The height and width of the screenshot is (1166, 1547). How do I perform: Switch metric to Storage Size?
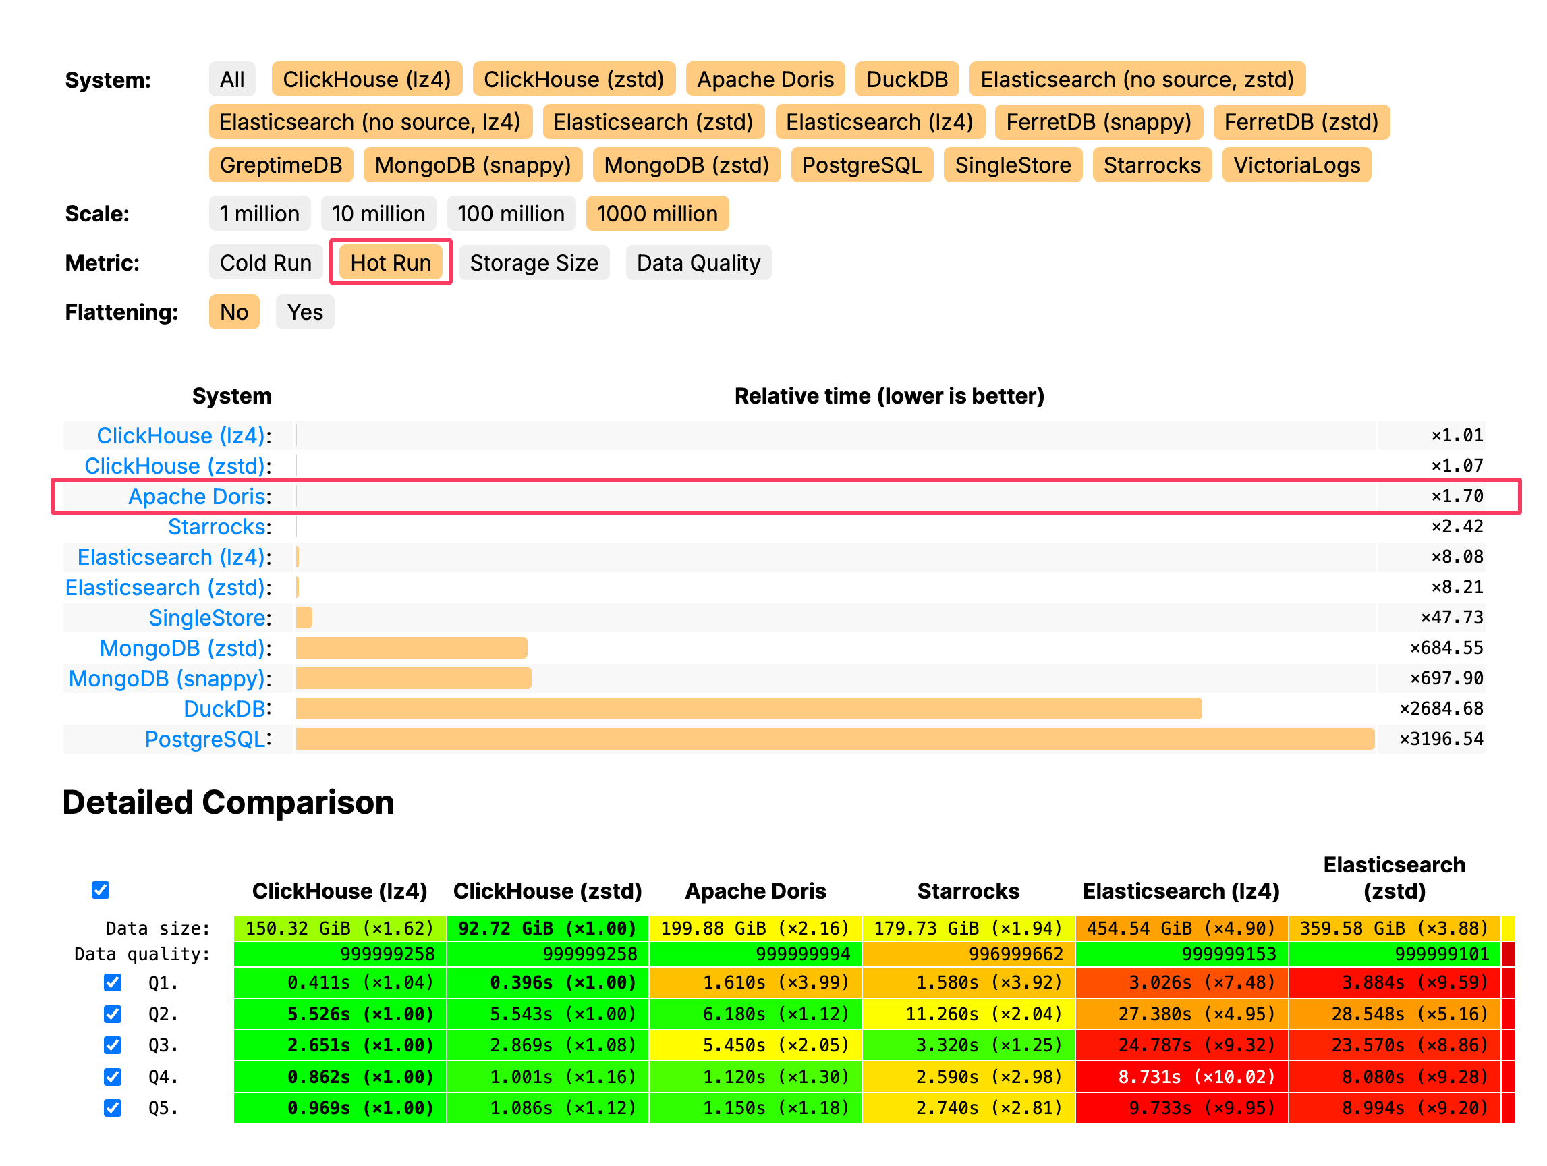point(534,263)
